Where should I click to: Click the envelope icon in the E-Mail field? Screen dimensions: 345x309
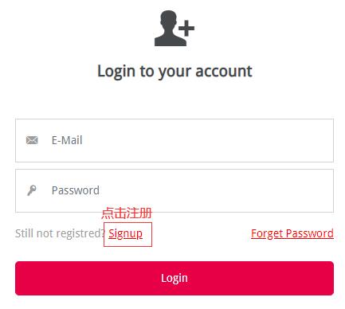click(x=32, y=140)
